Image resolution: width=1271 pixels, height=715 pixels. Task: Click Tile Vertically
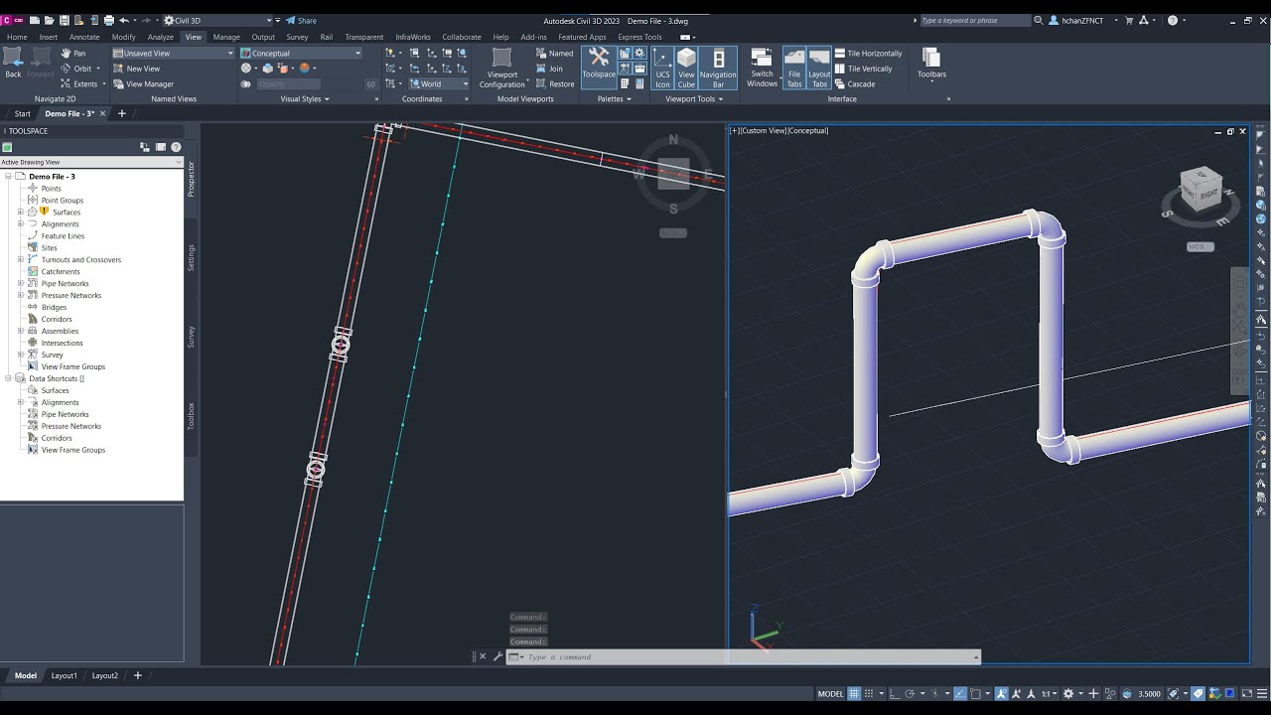[x=863, y=69]
